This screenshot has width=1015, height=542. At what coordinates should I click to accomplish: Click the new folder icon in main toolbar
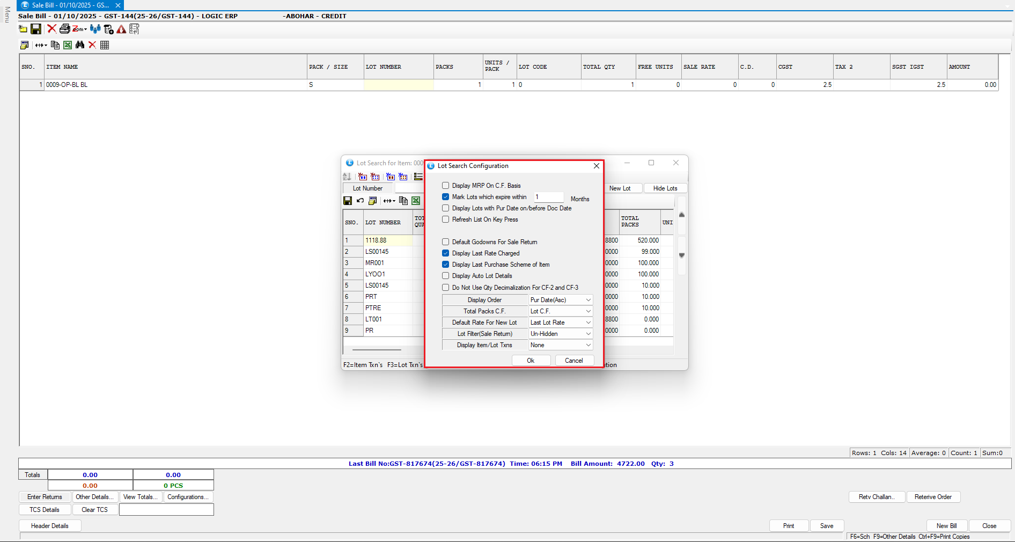(23, 29)
